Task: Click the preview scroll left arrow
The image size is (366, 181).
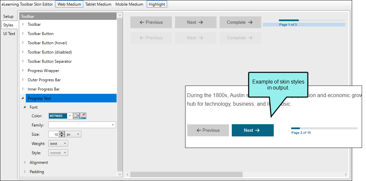Action: [127, 174]
